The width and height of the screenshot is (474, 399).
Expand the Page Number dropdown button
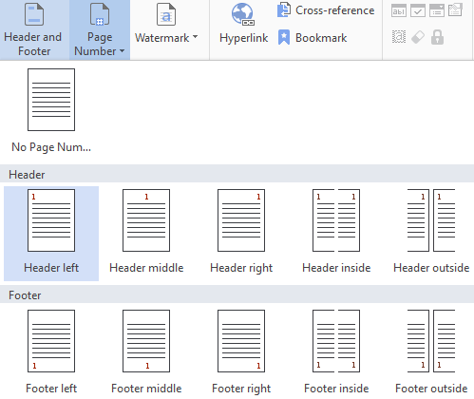coord(100,29)
